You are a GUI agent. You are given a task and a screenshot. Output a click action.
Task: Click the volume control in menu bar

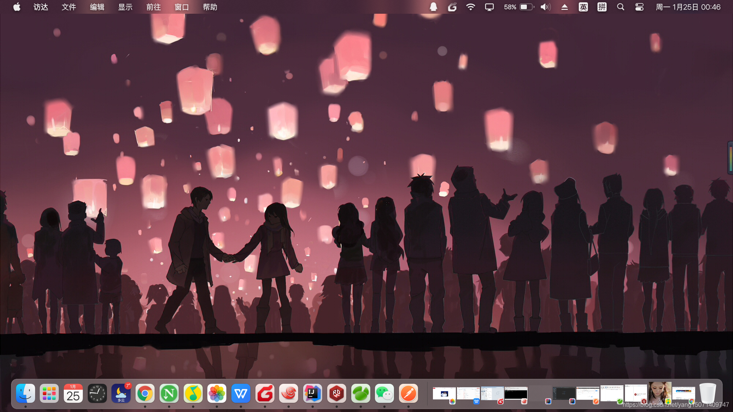pyautogui.click(x=546, y=7)
